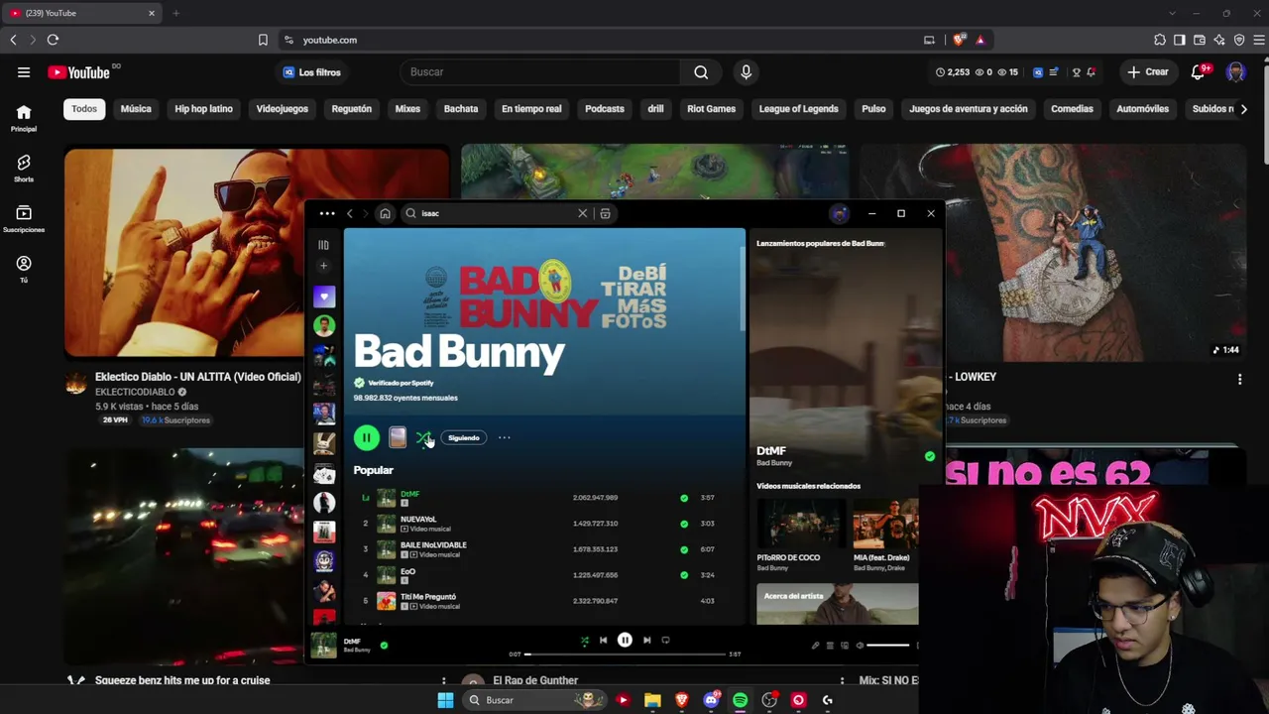Open options for the LOWKEY video

point(1239,379)
